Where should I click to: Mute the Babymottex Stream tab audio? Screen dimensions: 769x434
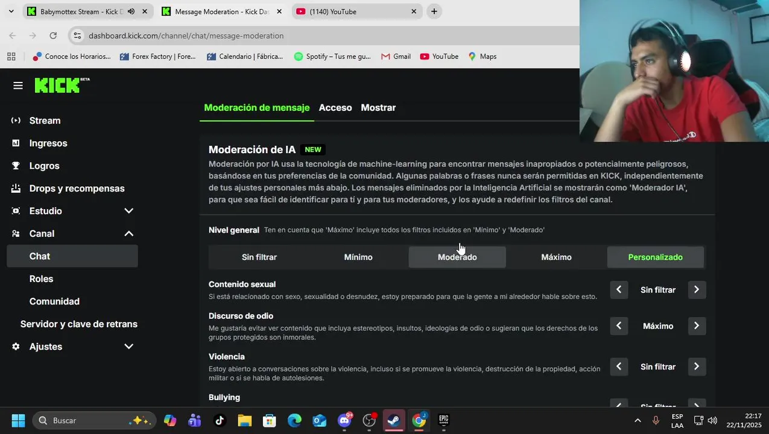[x=131, y=11]
